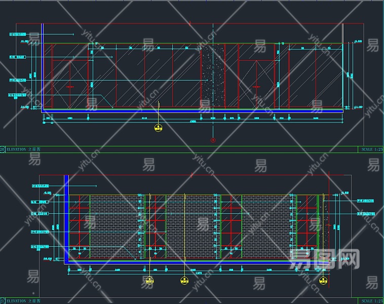Viewport: 384px width, 304px height.
Task: Click the rightmost yellow marker under lower elevation
Action: coord(322,280)
